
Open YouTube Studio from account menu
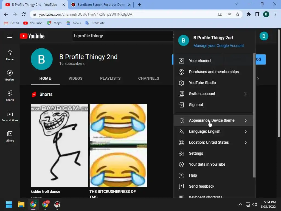(x=213, y=83)
